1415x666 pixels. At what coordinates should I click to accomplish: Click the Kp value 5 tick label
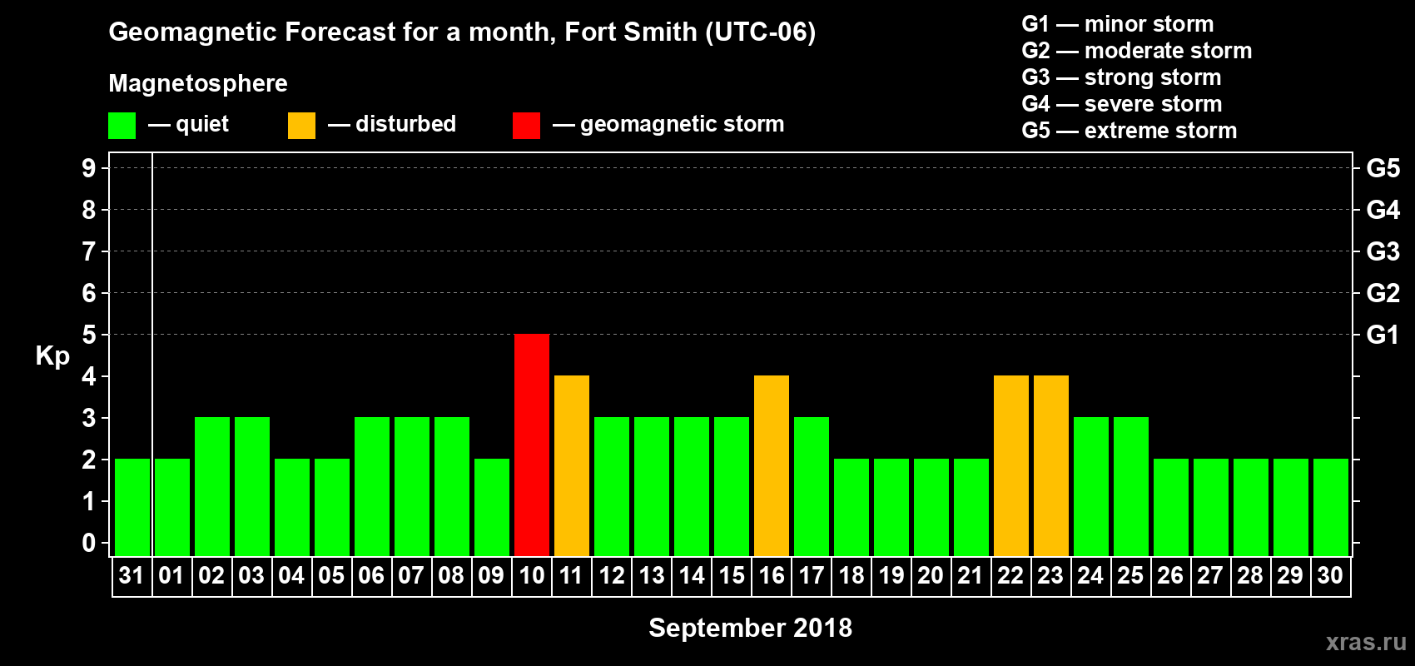pyautogui.click(x=89, y=335)
